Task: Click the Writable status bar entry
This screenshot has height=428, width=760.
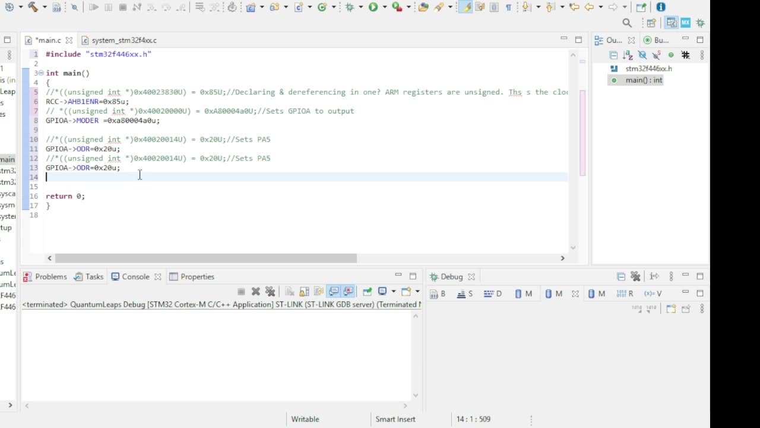Action: (x=305, y=419)
